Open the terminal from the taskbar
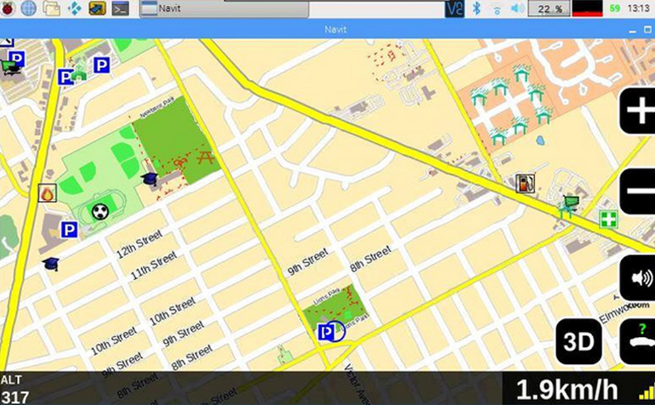This screenshot has height=405, width=655. [x=120, y=8]
